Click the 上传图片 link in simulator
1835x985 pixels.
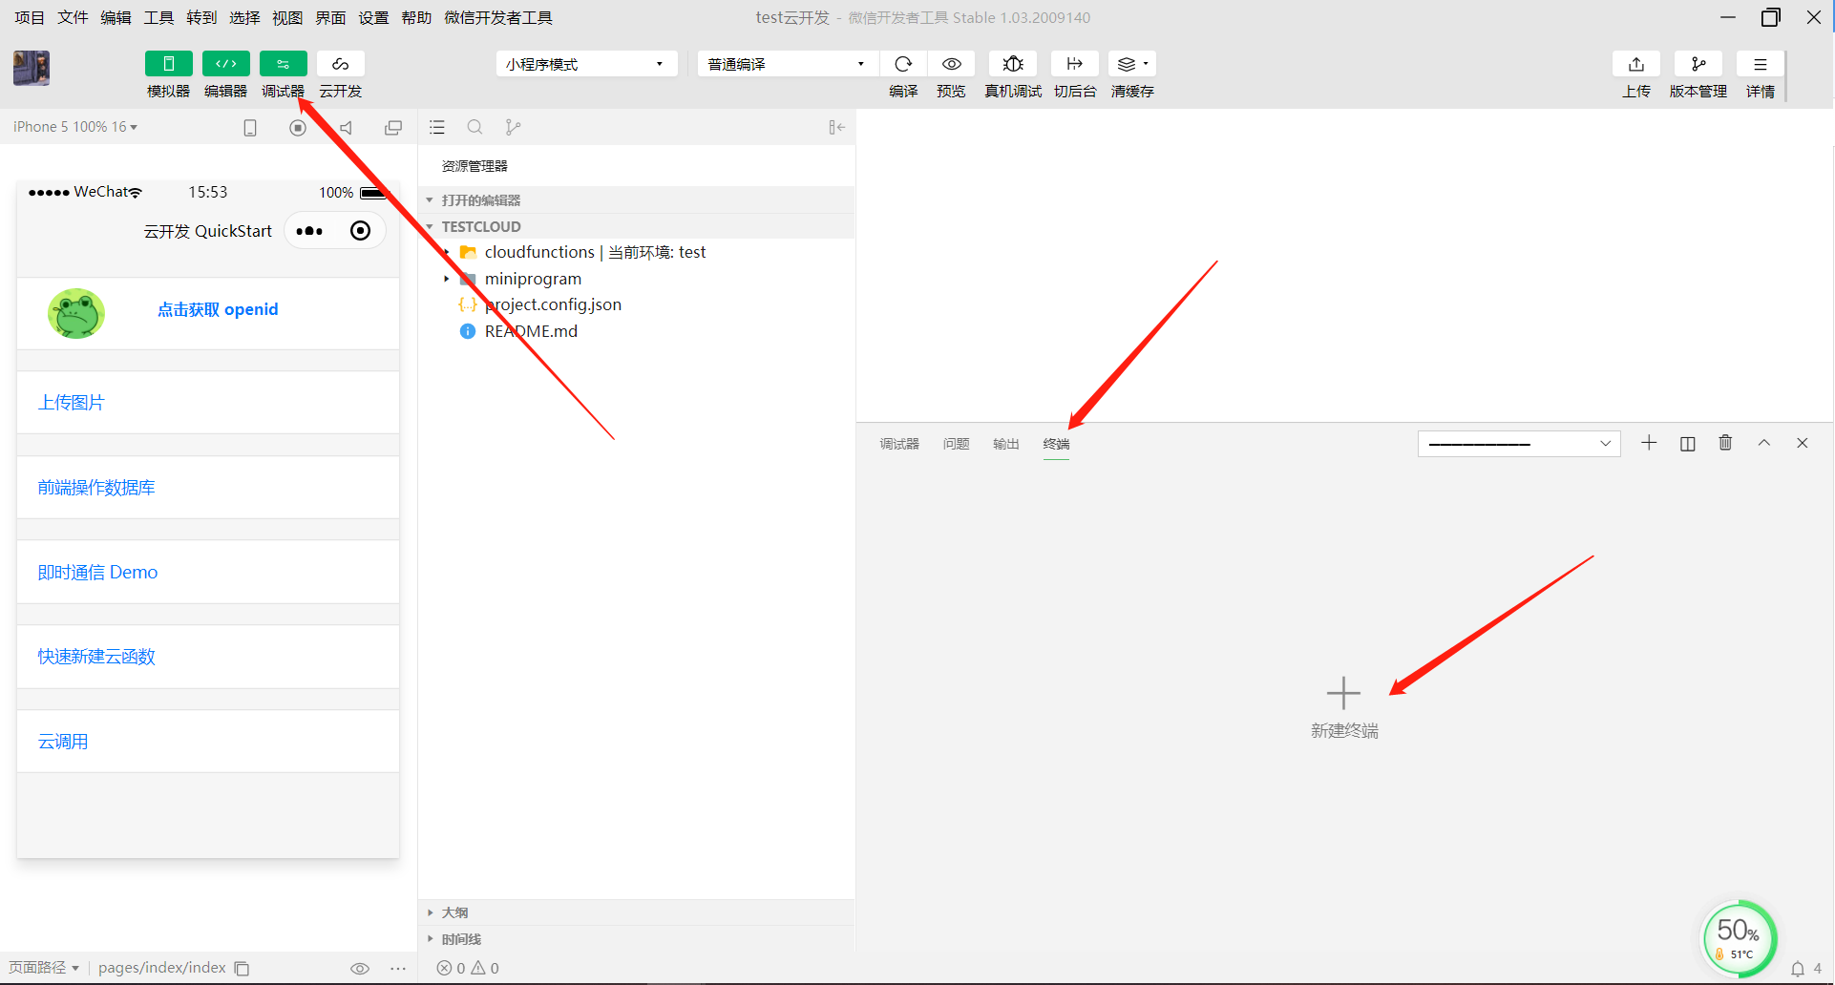(72, 403)
